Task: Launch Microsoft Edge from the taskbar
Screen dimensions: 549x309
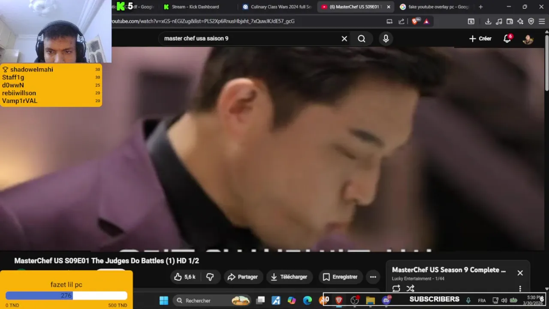Action: point(308,300)
